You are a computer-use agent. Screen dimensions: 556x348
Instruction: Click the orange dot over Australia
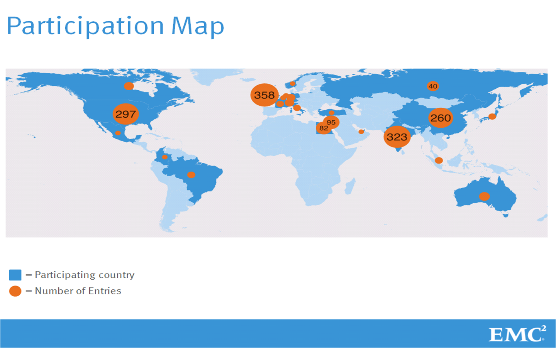click(x=485, y=196)
